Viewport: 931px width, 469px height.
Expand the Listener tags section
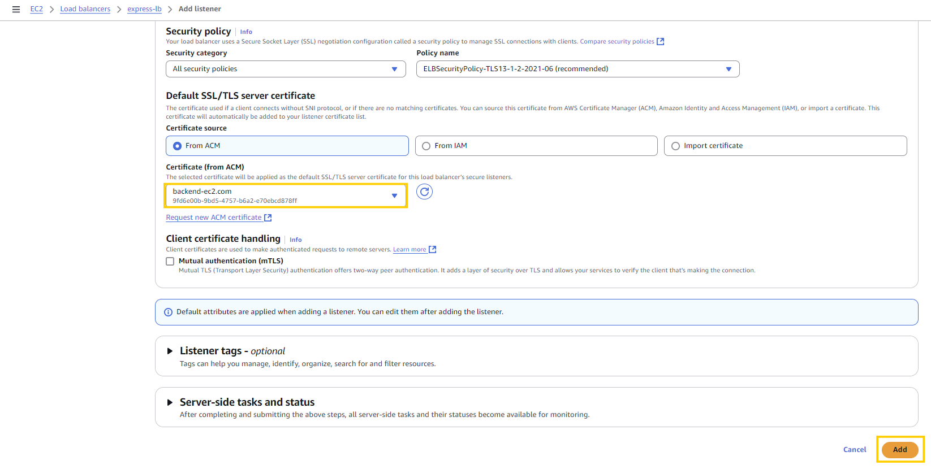[170, 351]
